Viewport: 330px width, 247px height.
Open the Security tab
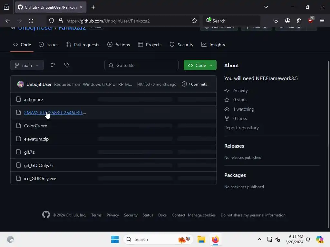(x=181, y=45)
